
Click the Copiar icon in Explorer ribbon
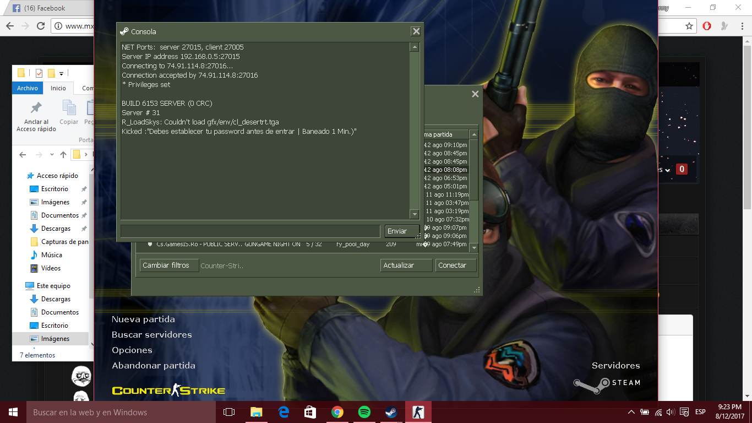pyautogui.click(x=69, y=108)
